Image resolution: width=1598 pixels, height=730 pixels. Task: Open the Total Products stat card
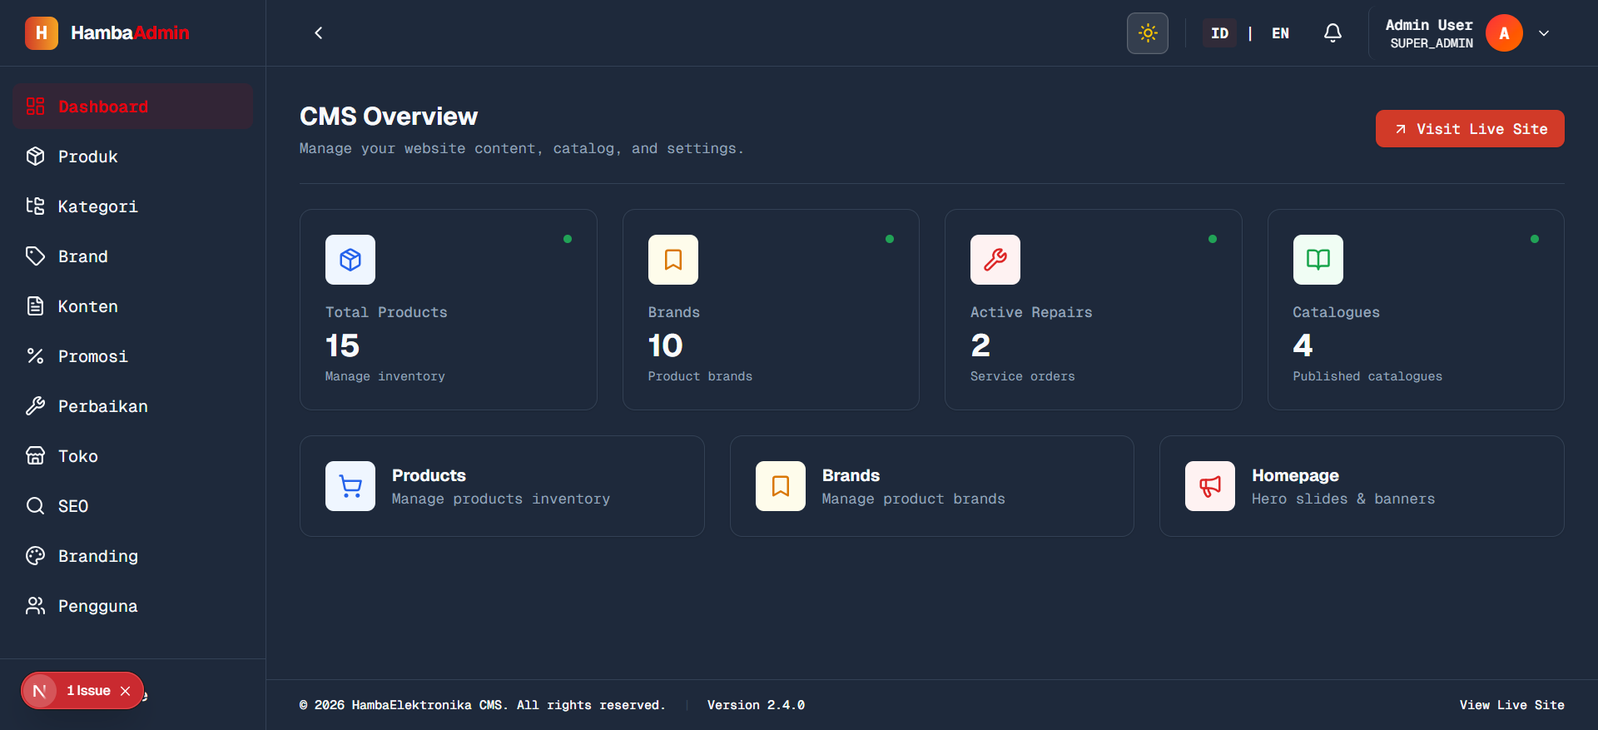(x=449, y=310)
